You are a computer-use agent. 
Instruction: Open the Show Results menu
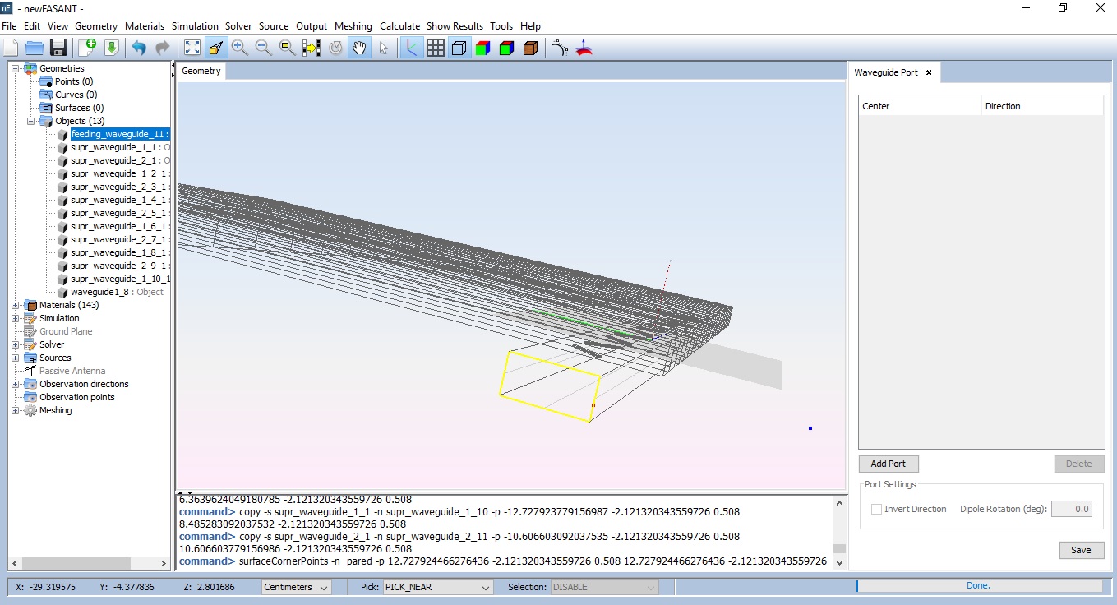[455, 26]
